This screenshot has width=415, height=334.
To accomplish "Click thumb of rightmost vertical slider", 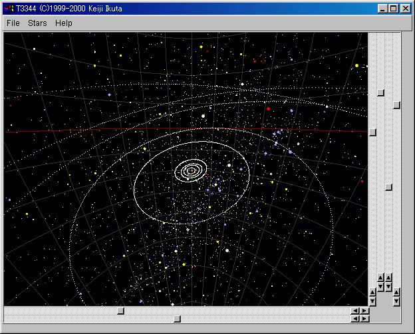I will pyautogui.click(x=396, y=105).
